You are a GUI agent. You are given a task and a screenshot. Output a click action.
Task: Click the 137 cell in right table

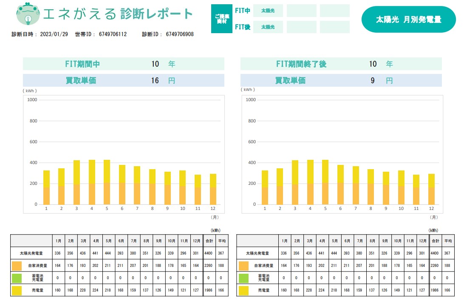(372, 290)
